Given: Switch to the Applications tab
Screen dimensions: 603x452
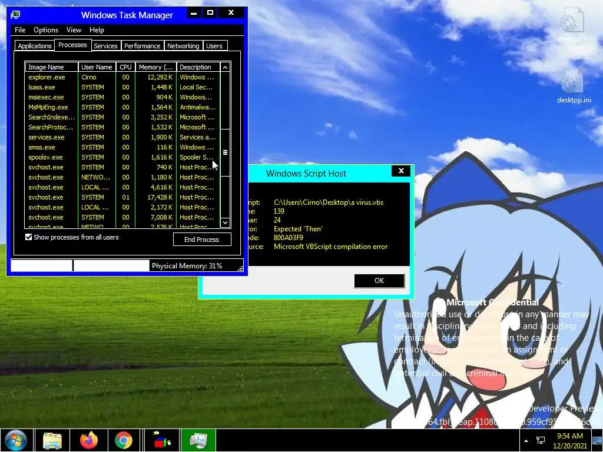Looking at the screenshot, I should (35, 46).
